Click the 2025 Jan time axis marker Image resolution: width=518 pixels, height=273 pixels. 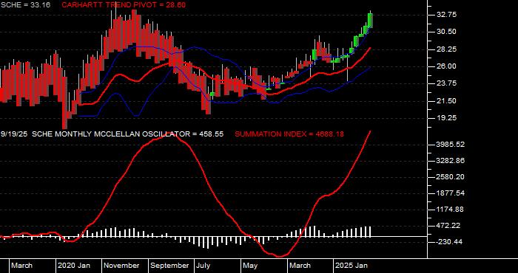[x=351, y=266]
